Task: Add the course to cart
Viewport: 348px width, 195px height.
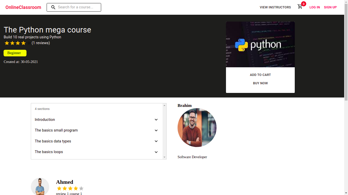Action: point(260,75)
